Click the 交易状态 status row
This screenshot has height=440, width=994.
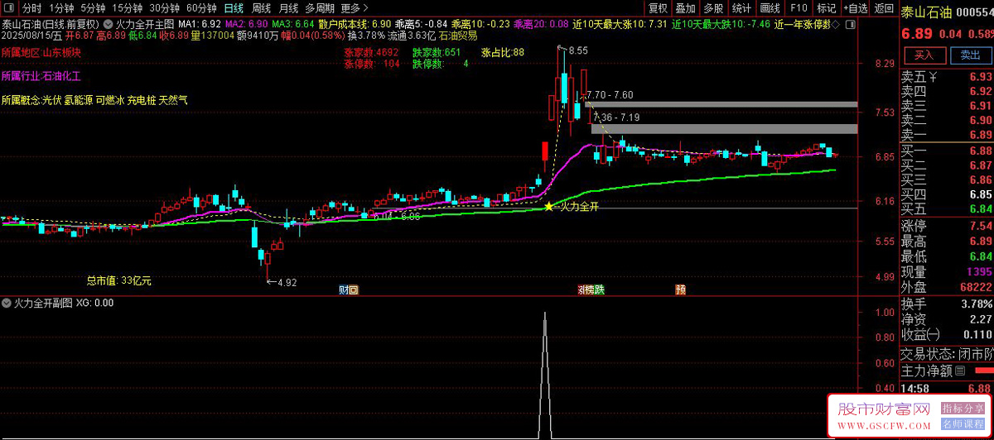point(947,353)
